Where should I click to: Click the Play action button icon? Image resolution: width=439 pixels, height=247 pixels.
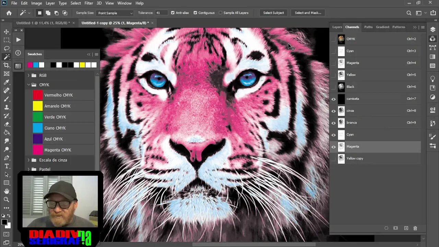pyautogui.click(x=18, y=40)
